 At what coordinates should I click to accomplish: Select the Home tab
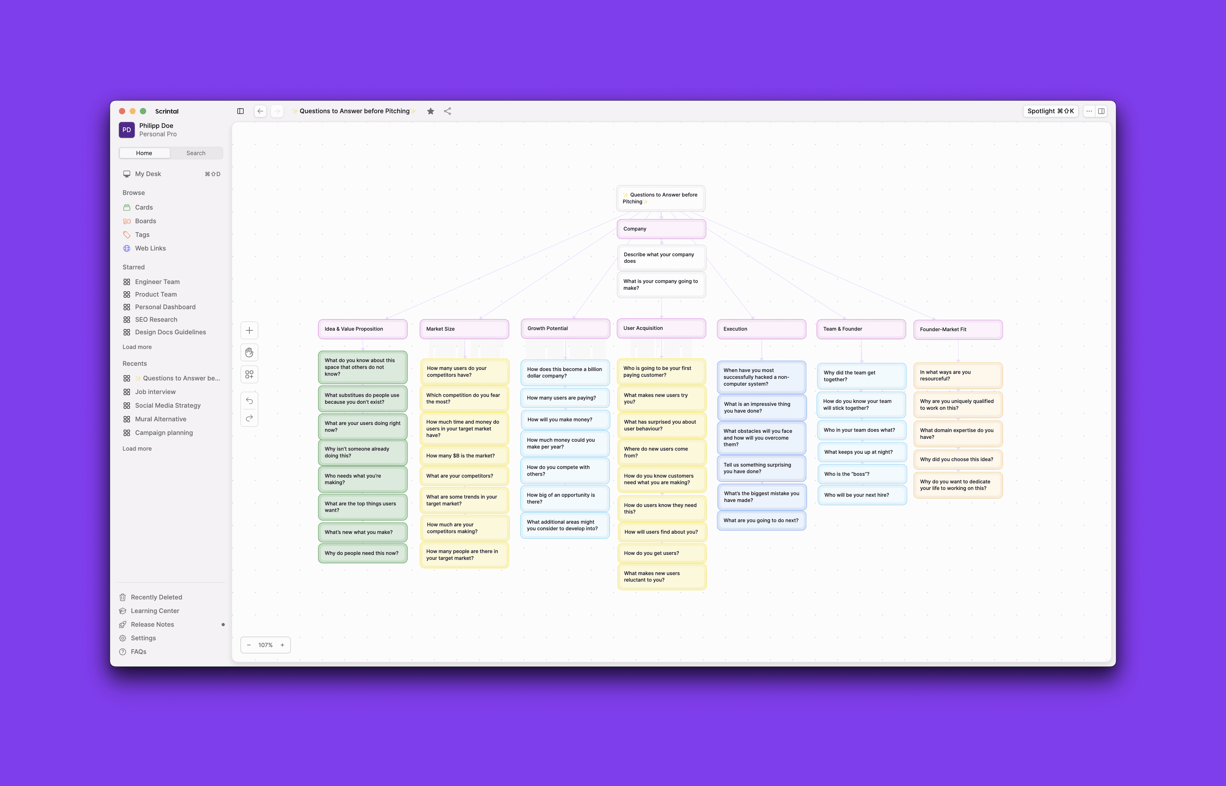[144, 153]
